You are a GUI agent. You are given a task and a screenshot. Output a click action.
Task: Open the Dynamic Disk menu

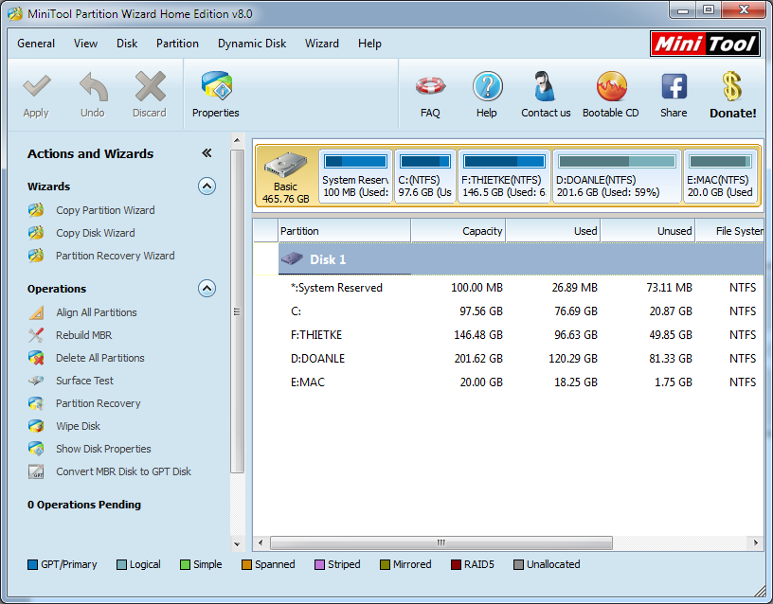(252, 44)
